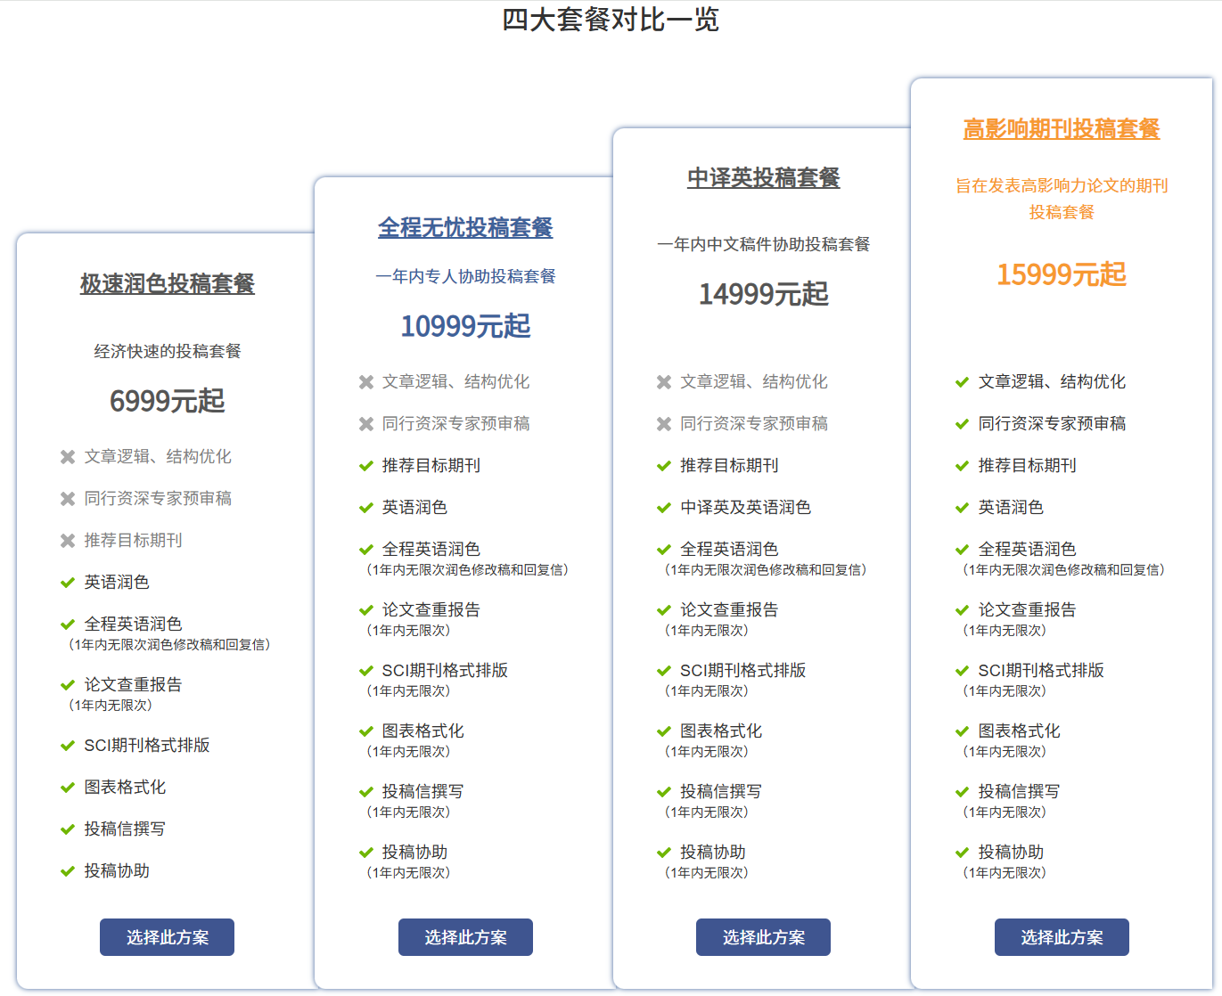The height and width of the screenshot is (996, 1222).
Task: Click 选择此方案 under 极速润色投稿套餐
Action: tap(166, 937)
